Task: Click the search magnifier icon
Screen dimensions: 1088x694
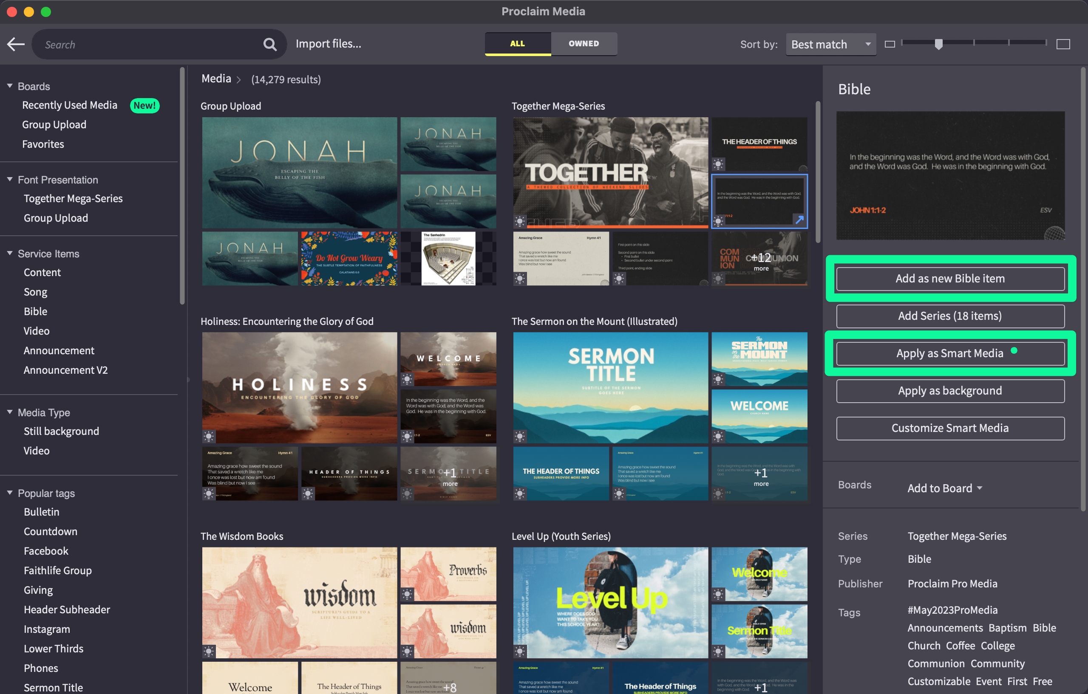Action: pyautogui.click(x=270, y=44)
